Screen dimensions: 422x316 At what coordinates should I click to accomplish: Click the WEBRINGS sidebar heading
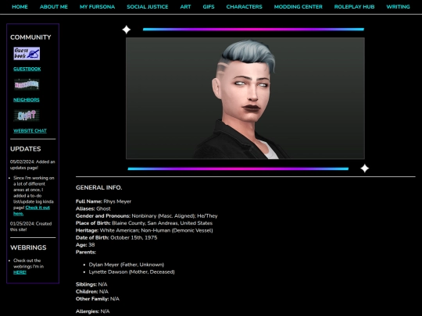[x=28, y=247]
